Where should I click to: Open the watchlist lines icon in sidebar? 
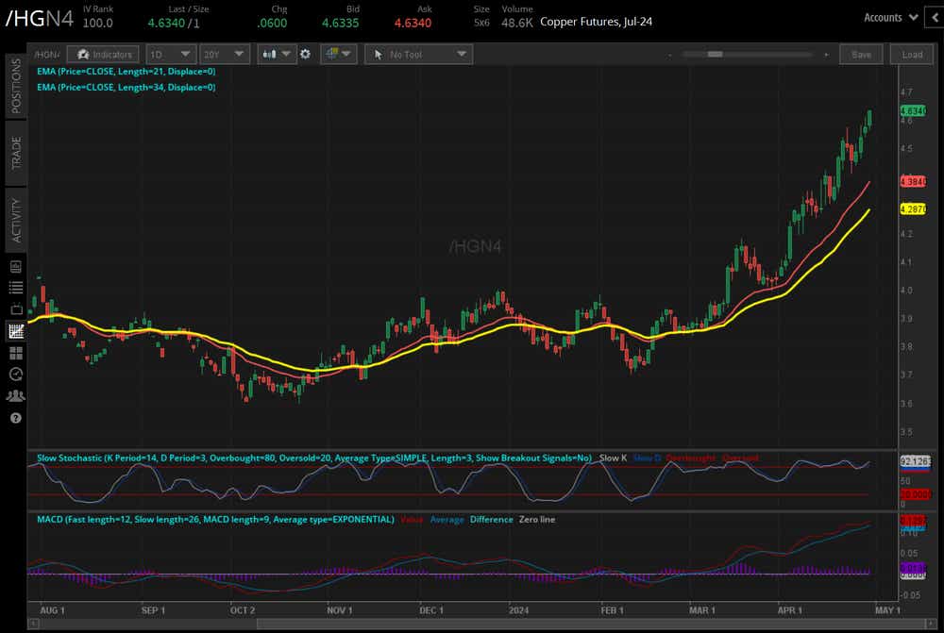click(x=15, y=288)
